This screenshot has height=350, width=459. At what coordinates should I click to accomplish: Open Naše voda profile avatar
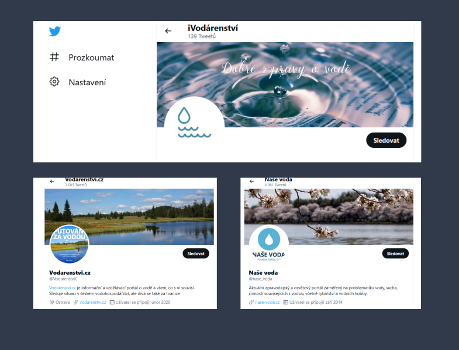point(269,244)
